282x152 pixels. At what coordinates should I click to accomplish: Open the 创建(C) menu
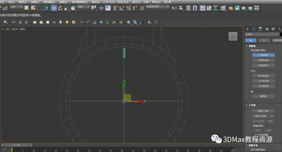(35, 2)
